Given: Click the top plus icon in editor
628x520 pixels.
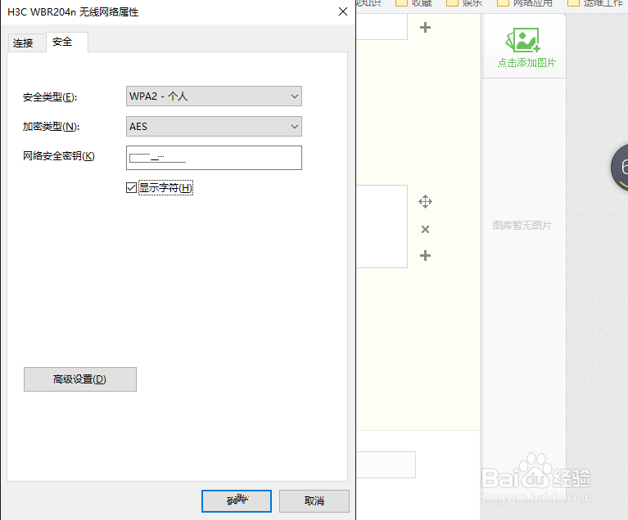Looking at the screenshot, I should 425,27.
